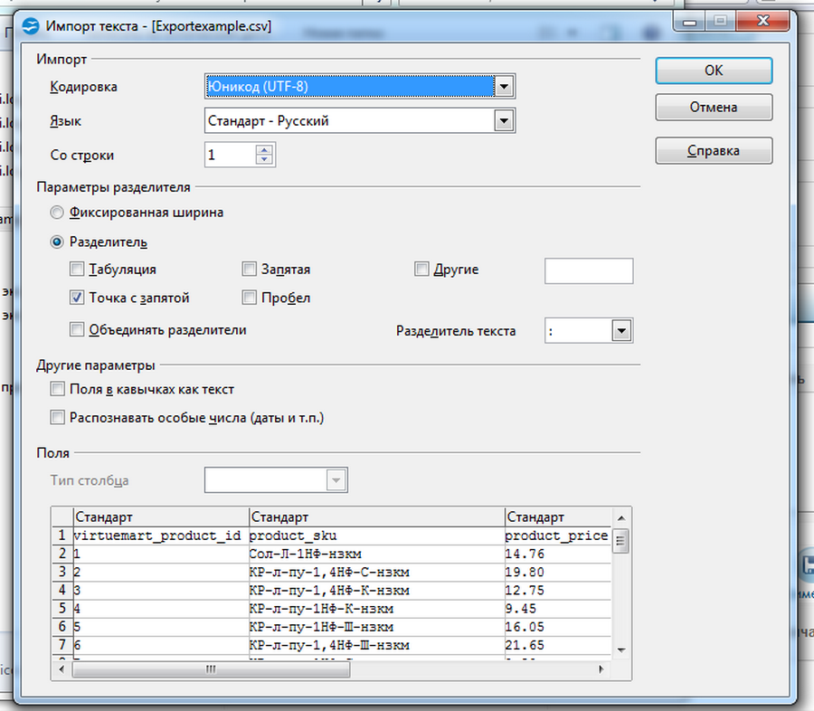Select the Фиксированная ширина radio button

pyautogui.click(x=58, y=213)
